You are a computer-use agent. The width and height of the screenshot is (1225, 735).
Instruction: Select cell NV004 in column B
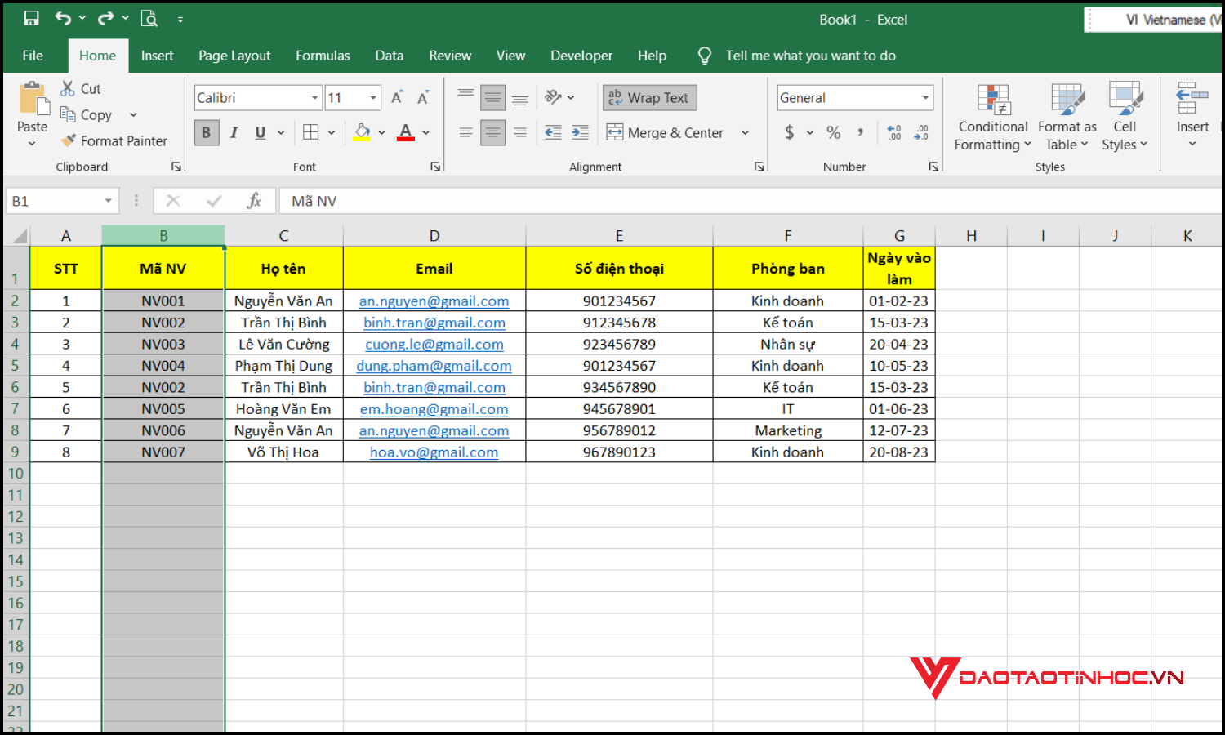pyautogui.click(x=163, y=365)
